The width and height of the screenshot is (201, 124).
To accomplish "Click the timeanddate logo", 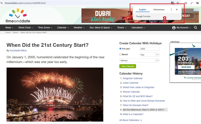I will click(18, 15).
